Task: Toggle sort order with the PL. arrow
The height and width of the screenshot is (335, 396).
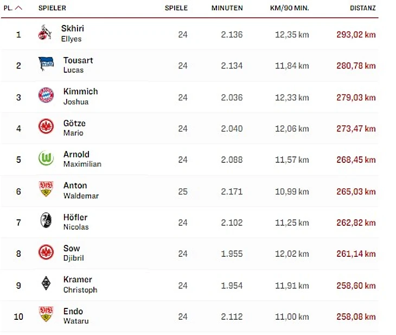Action: (18, 8)
